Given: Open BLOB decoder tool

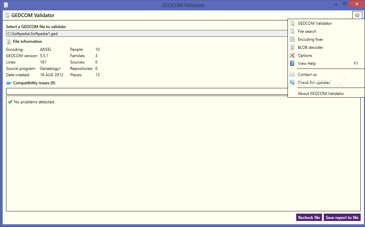Looking at the screenshot, I should pyautogui.click(x=326, y=47).
